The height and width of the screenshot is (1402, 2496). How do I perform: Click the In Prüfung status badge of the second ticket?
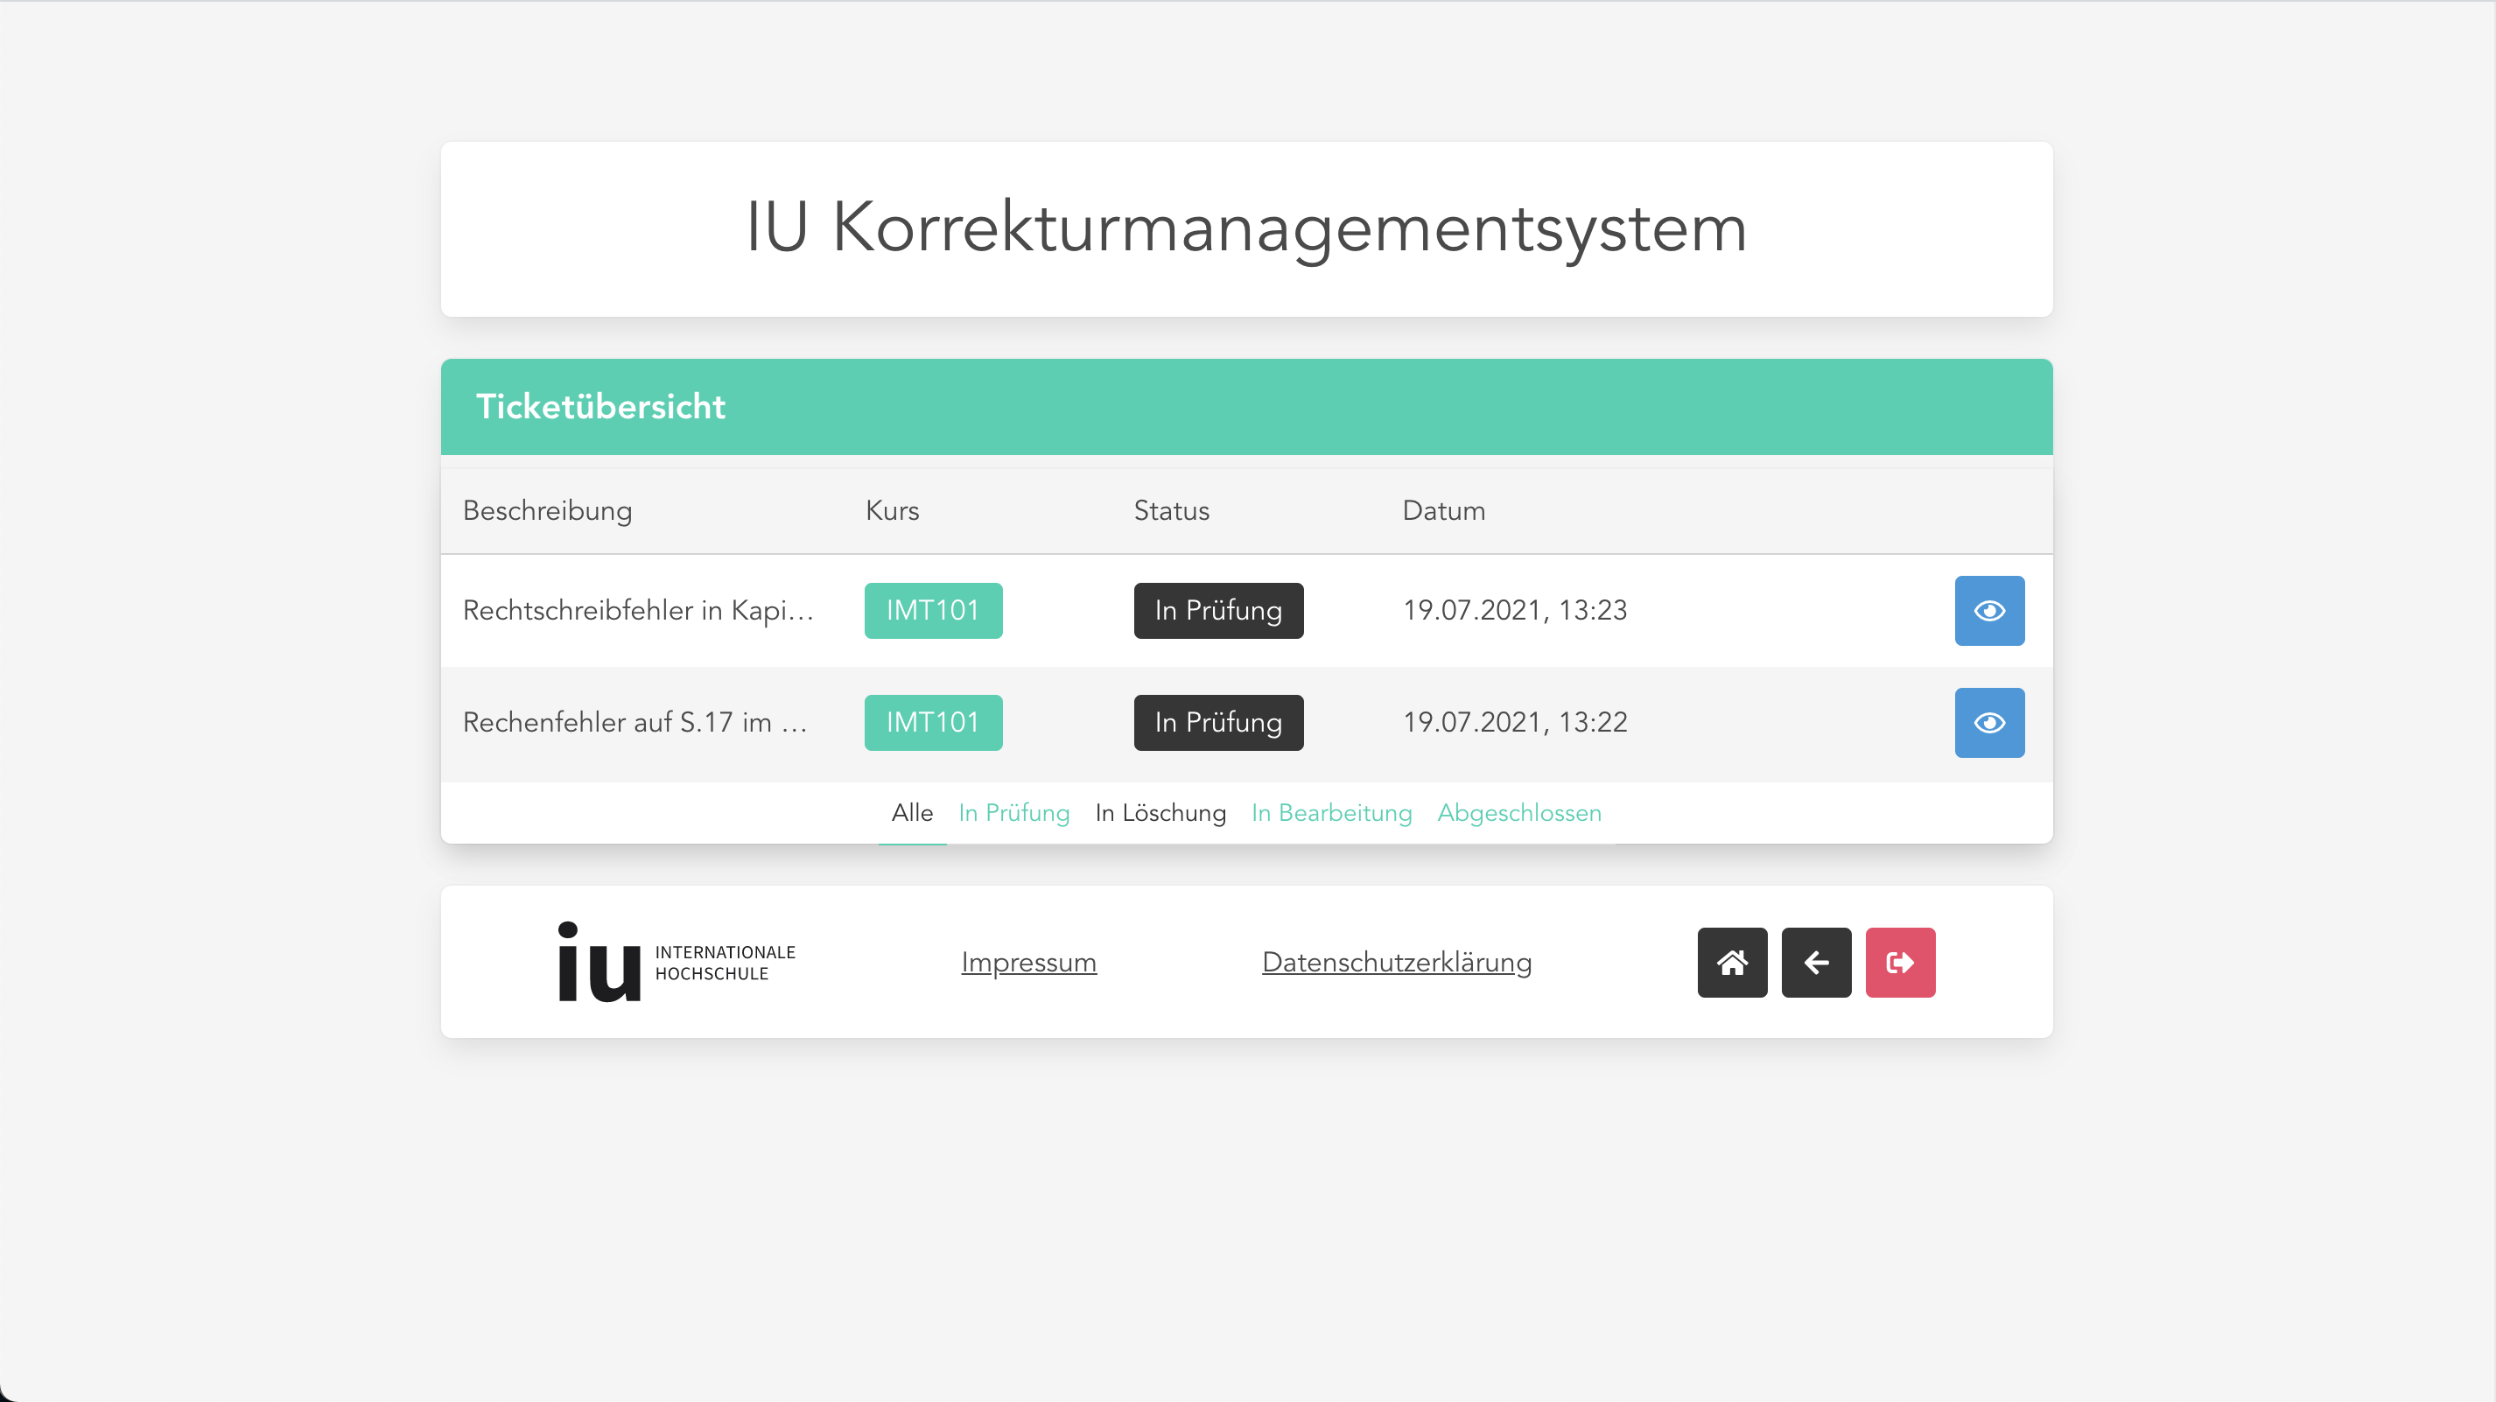[x=1218, y=722]
